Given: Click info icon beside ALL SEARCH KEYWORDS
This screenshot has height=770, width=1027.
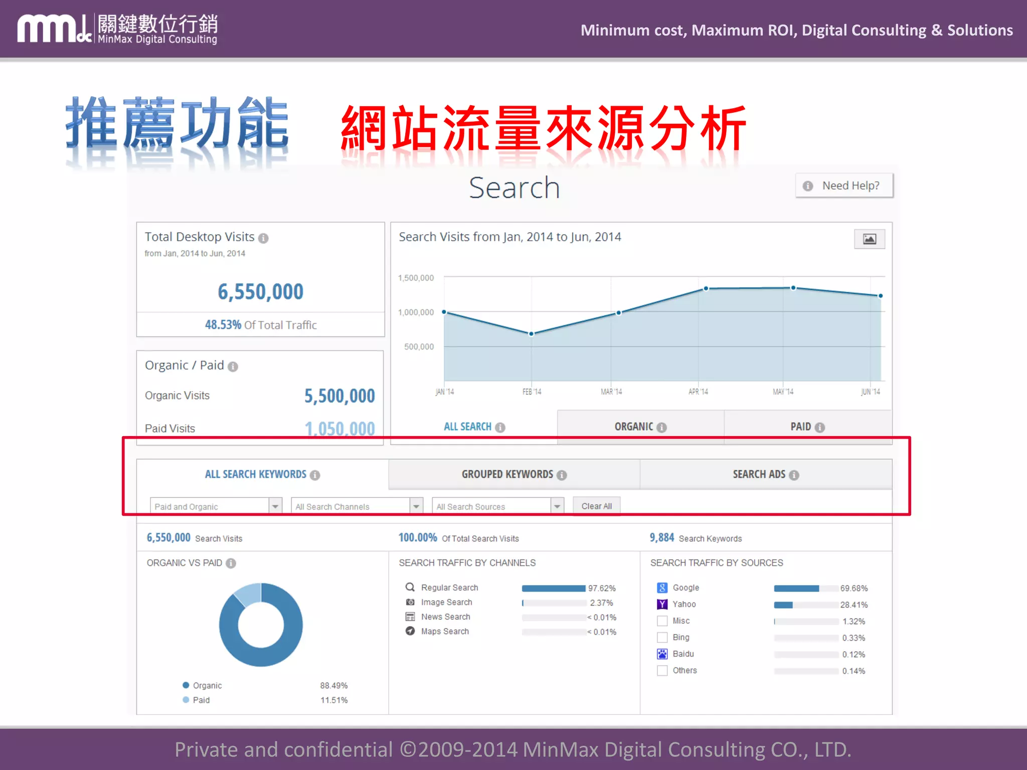Looking at the screenshot, I should coord(315,475).
